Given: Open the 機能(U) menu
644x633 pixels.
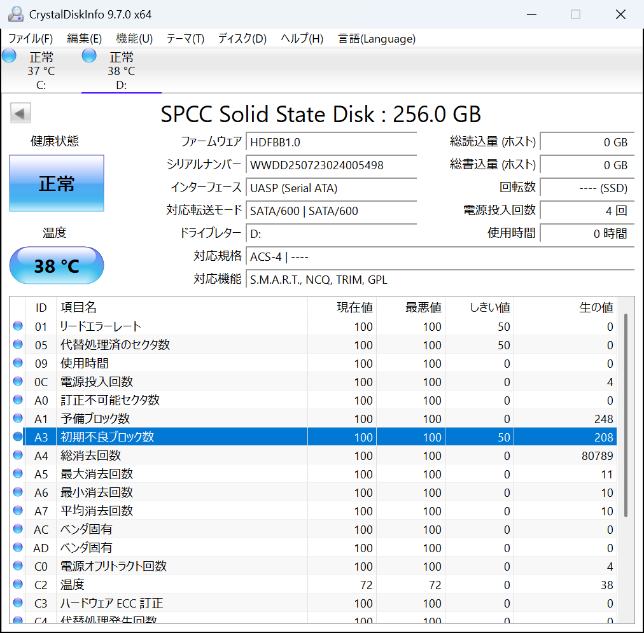Looking at the screenshot, I should tap(134, 39).
